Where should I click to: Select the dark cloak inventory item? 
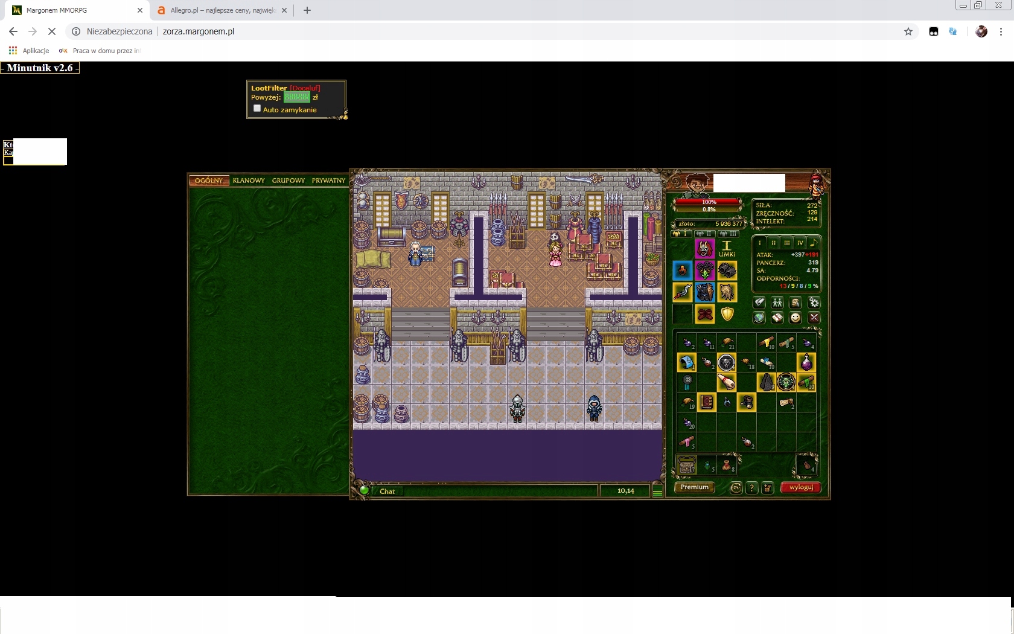(766, 382)
